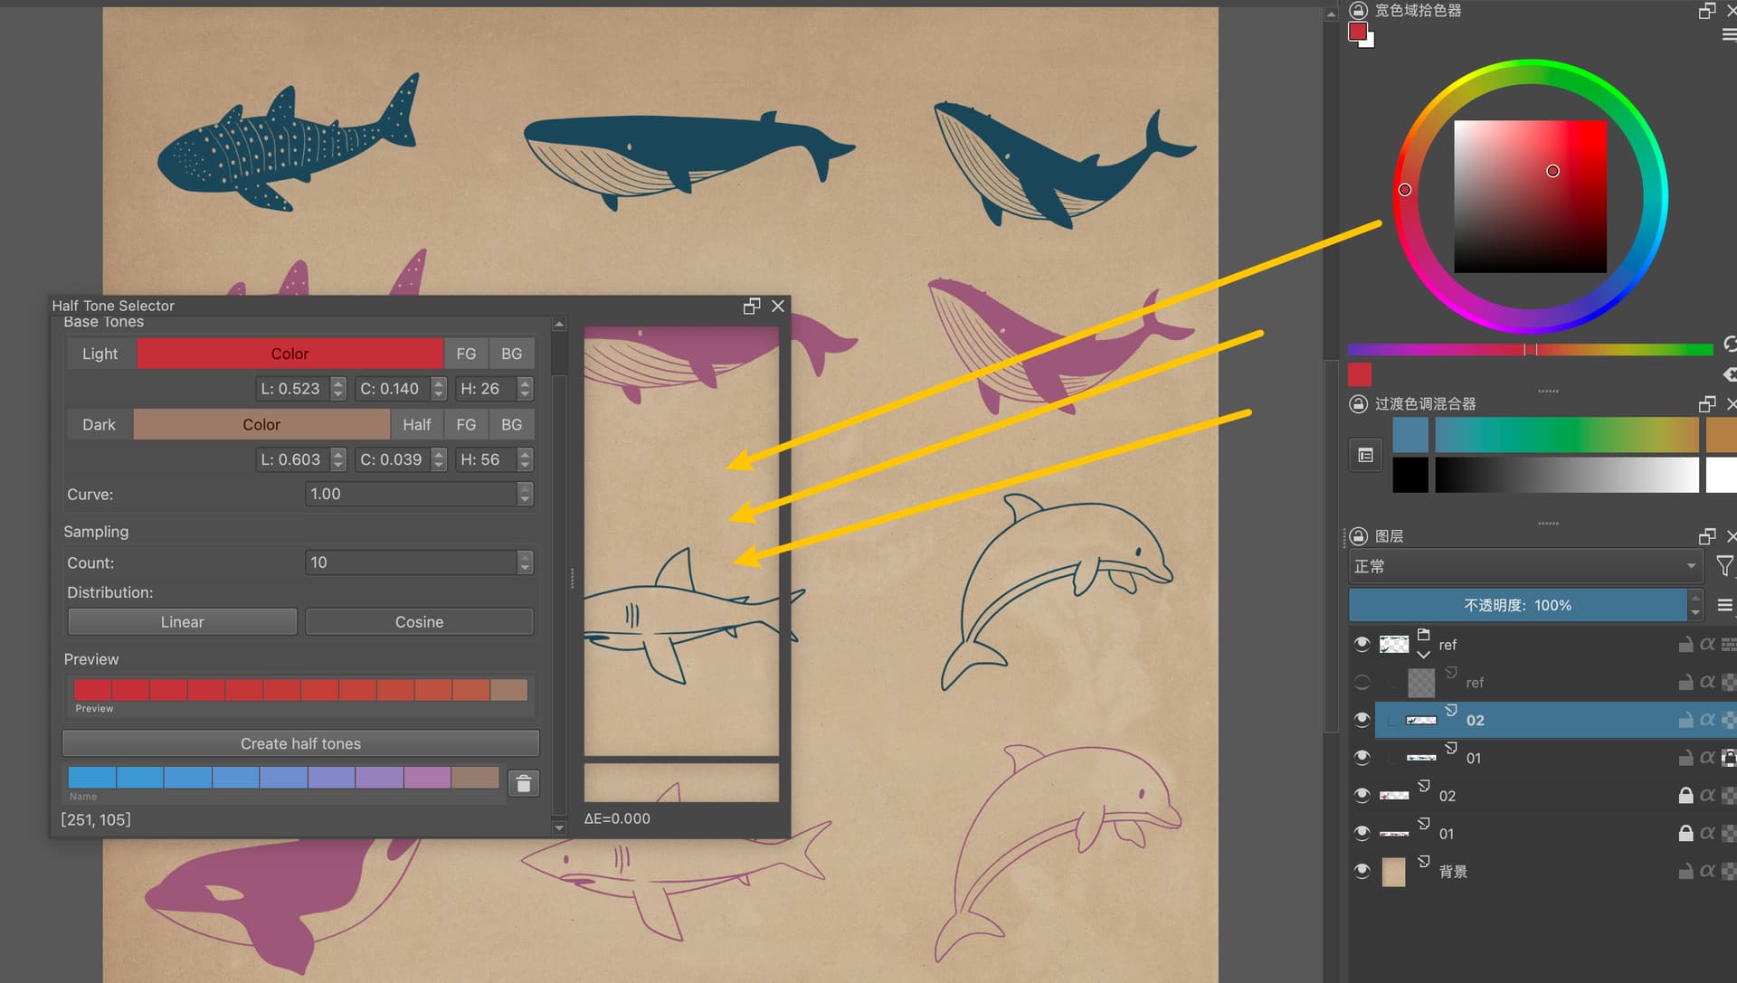Click the Dark base tone color bar
The image size is (1737, 983).
coord(261,424)
